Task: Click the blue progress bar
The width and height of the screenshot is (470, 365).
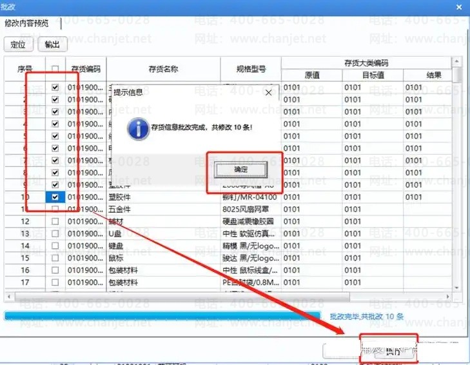Action: click(162, 316)
